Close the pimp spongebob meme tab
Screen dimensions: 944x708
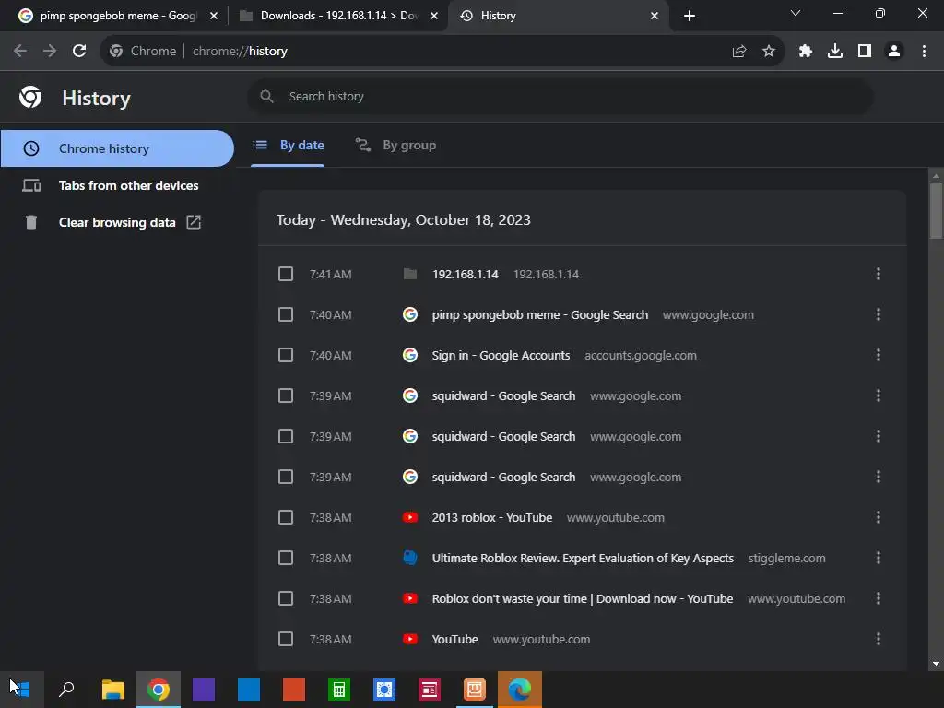(x=214, y=16)
